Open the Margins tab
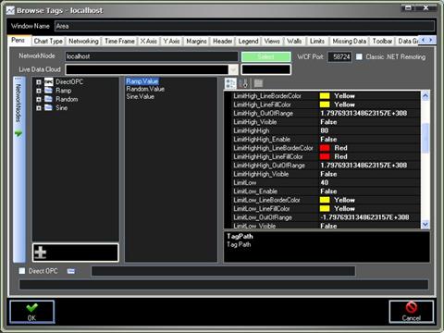 coord(196,41)
